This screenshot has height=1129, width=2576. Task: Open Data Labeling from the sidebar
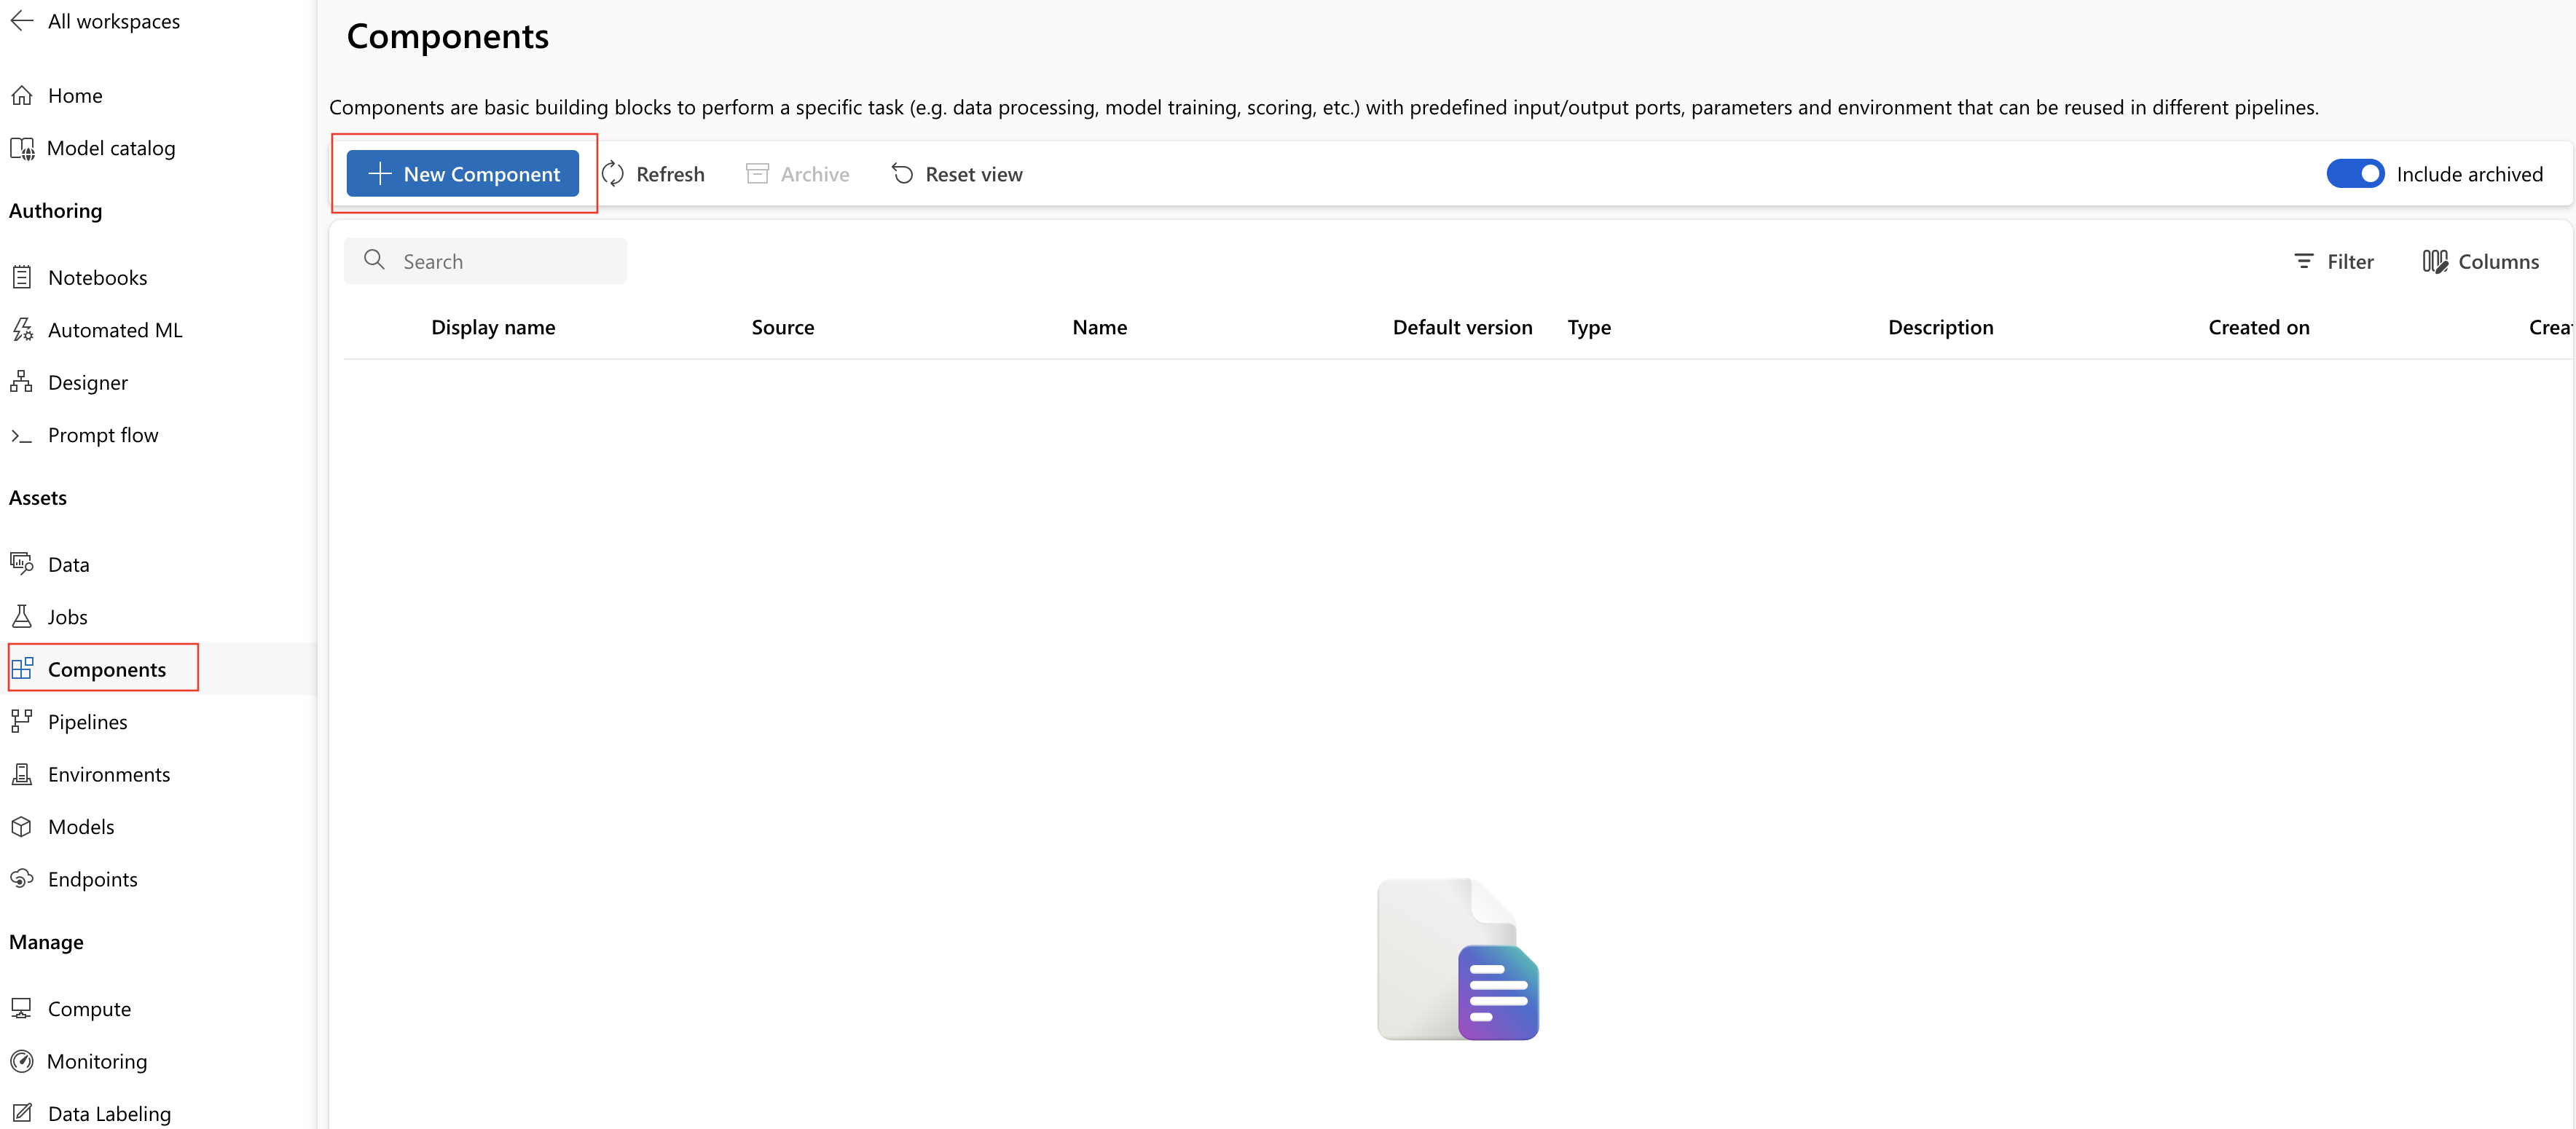[108, 1113]
